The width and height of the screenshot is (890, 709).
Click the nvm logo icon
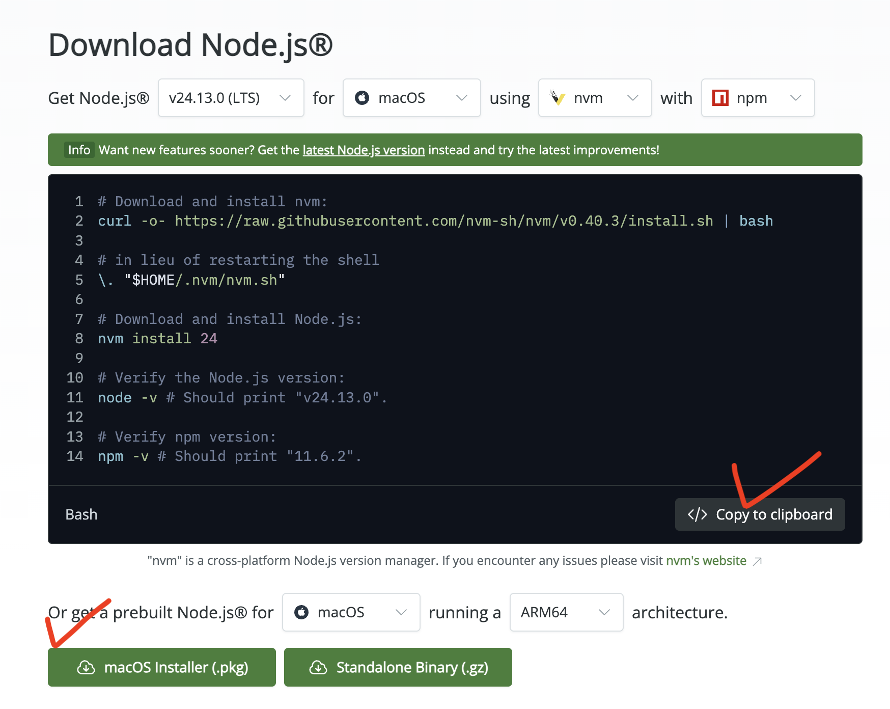(x=558, y=98)
